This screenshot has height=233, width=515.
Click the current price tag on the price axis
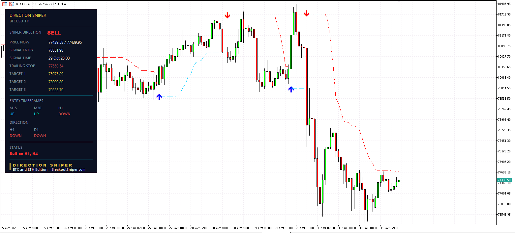504,180
